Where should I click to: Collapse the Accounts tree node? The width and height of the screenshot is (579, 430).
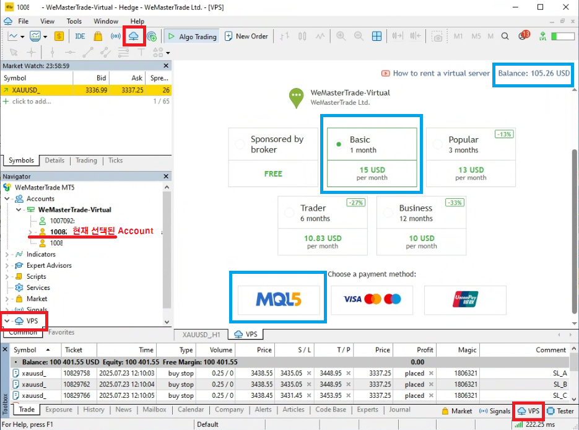click(x=7, y=199)
